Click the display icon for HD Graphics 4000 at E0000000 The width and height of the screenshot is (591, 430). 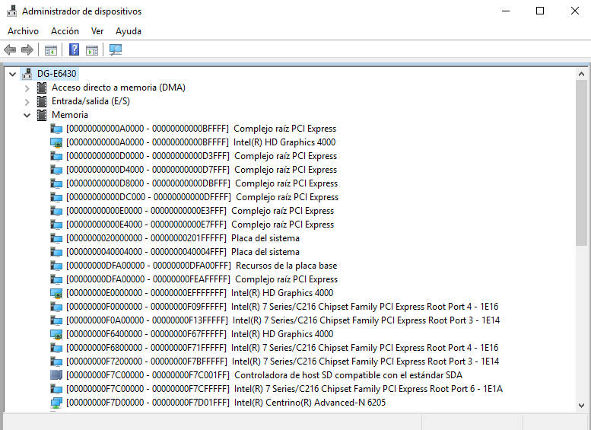(56, 293)
